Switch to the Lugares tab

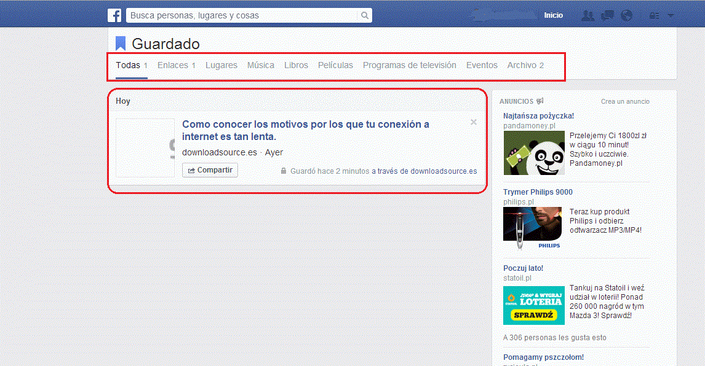click(x=221, y=66)
